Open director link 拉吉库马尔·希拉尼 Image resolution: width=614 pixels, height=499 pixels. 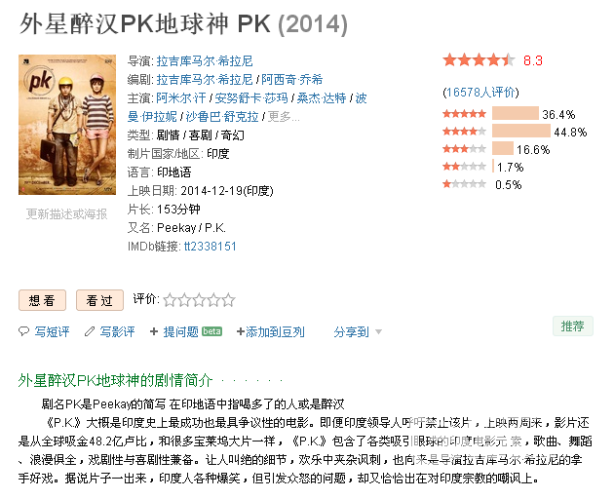205,61
